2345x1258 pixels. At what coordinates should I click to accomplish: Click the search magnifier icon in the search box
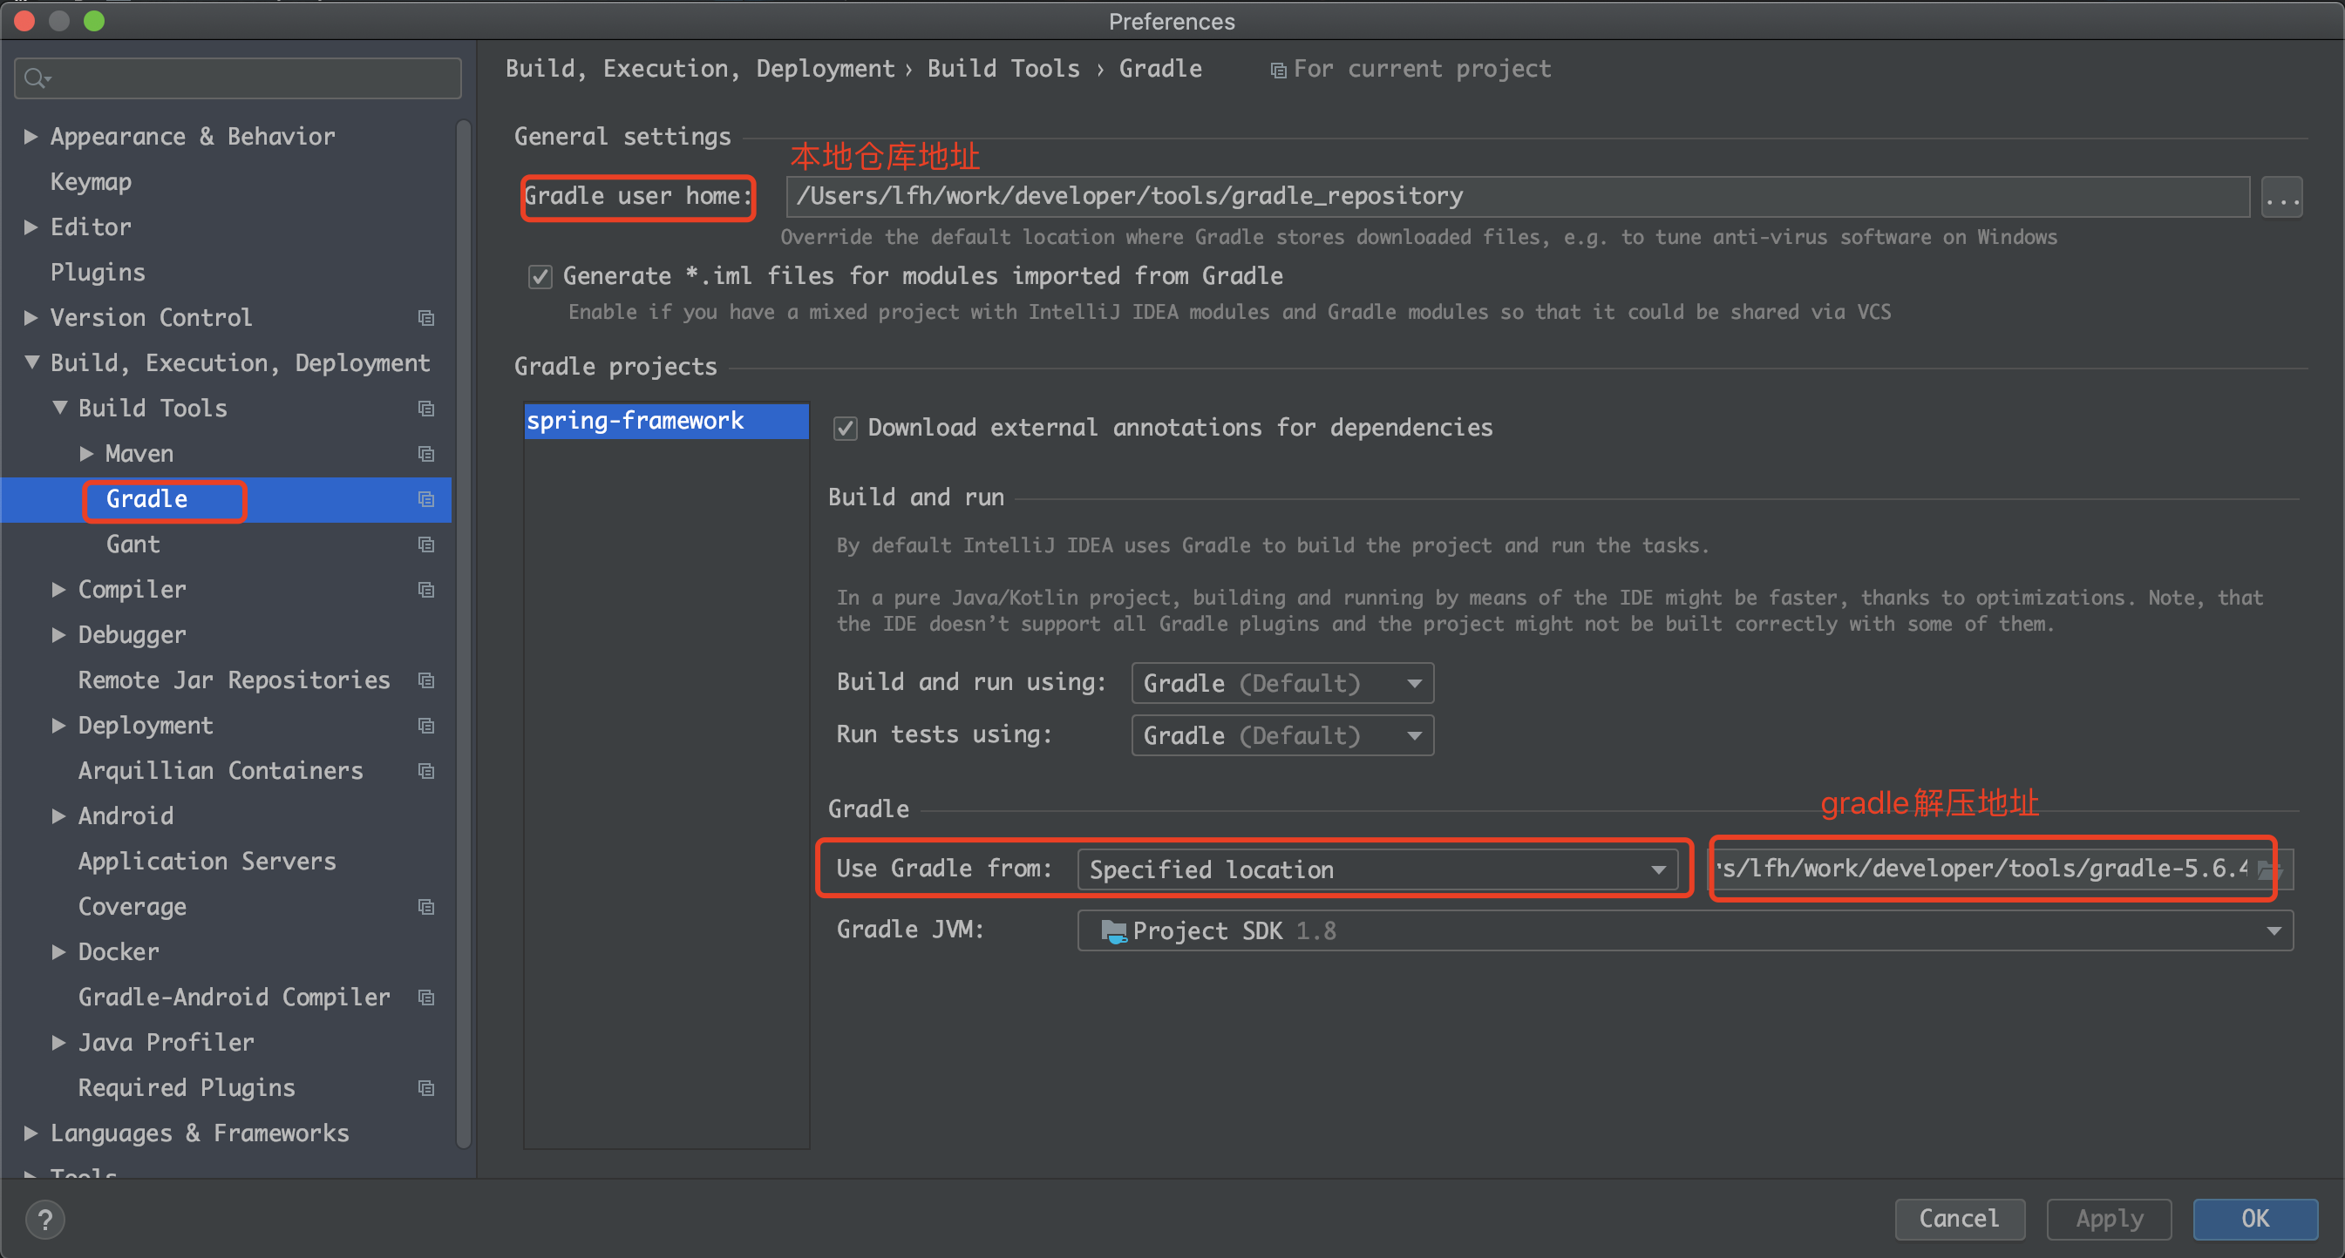(37, 79)
